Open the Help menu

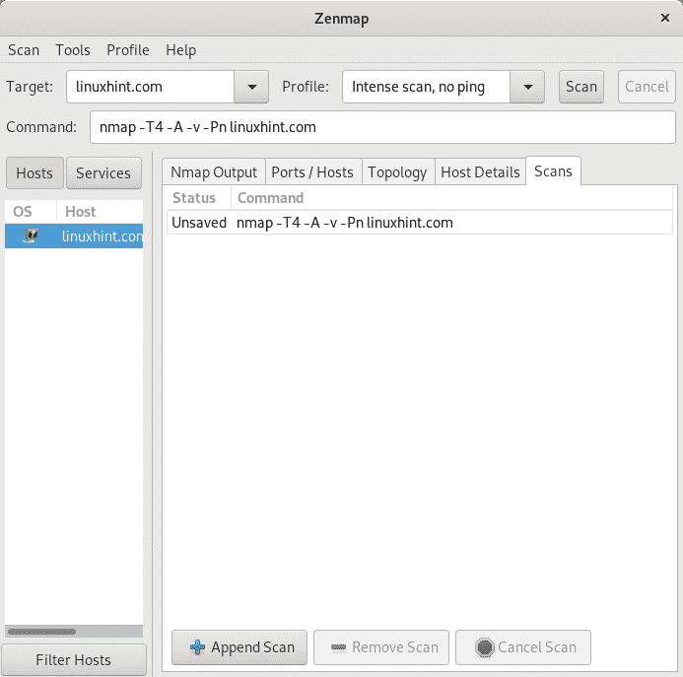[x=180, y=50]
